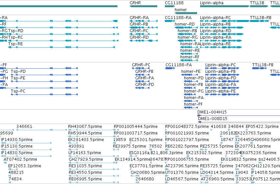Click the Liprin-alpha gene label
The image size is (280, 184).
[x=212, y=3]
